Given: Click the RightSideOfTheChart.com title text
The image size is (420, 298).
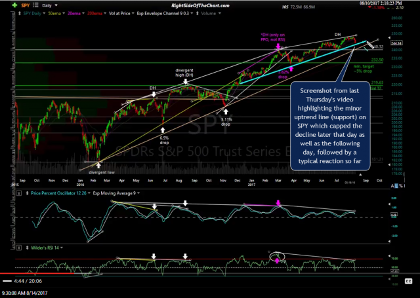Looking at the screenshot, I should 200,5.
